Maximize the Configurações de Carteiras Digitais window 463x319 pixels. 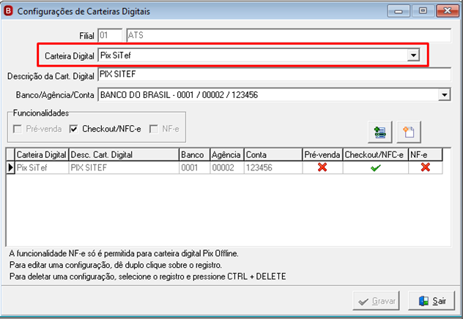[x=423, y=11]
